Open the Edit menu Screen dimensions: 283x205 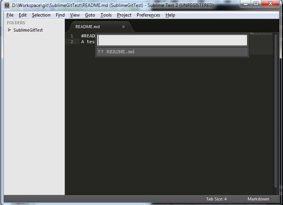click(x=23, y=15)
